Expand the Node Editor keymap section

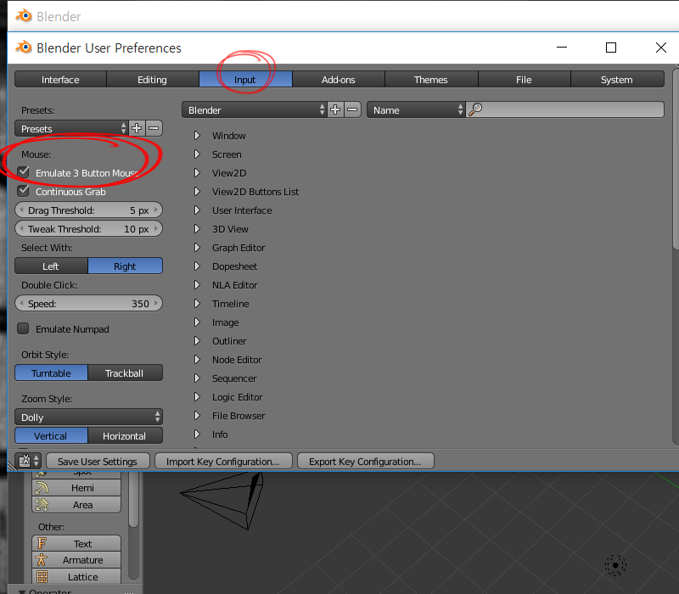click(197, 359)
